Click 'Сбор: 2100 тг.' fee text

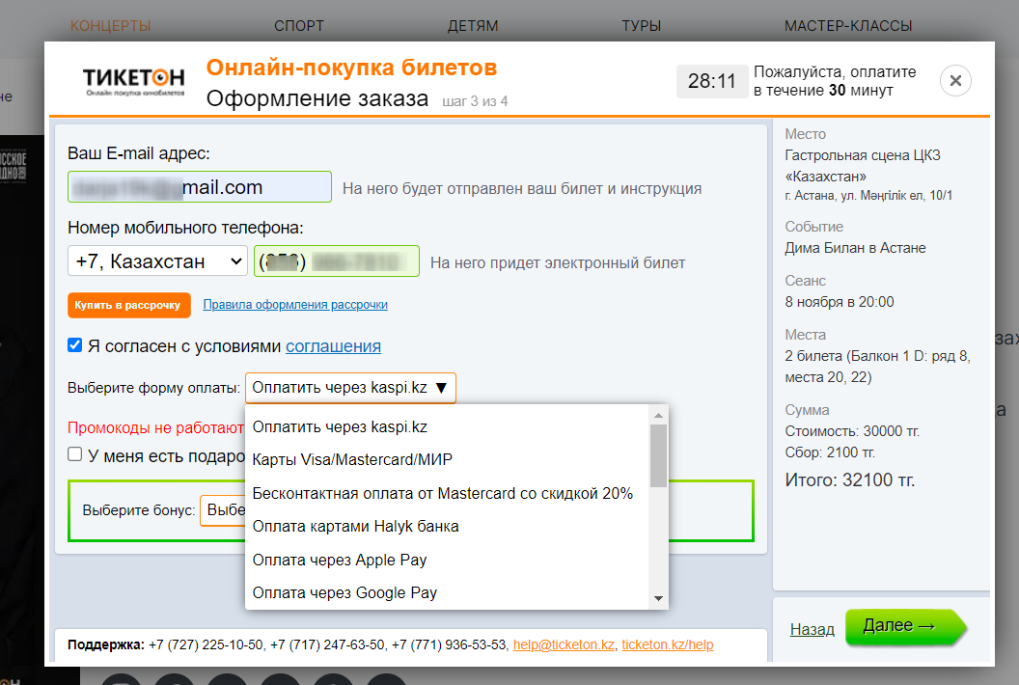click(830, 452)
